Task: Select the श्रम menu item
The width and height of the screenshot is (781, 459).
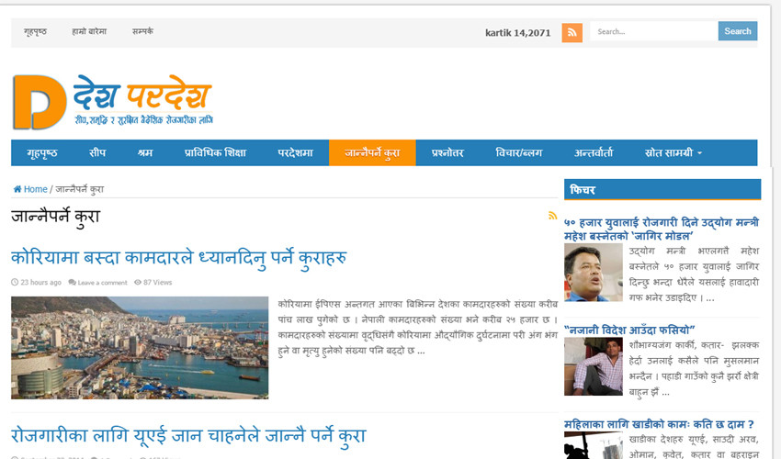Action: [145, 152]
